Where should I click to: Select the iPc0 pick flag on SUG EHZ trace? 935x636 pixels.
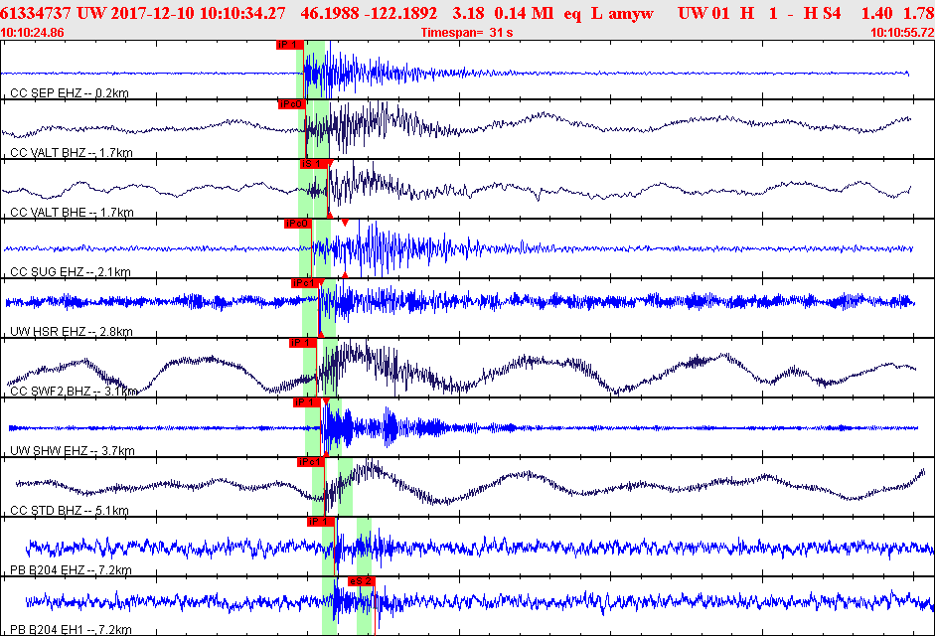pos(298,224)
